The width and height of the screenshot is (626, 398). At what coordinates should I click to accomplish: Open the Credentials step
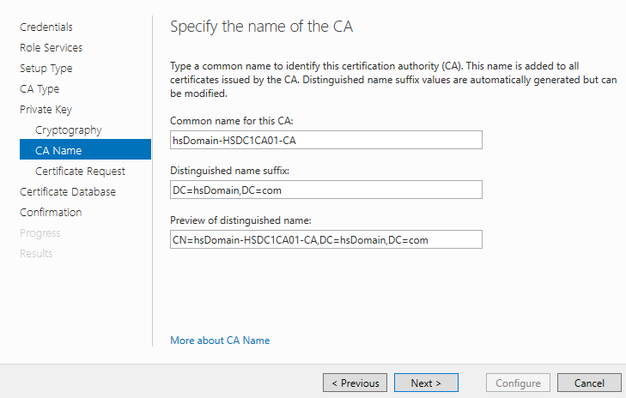(x=46, y=27)
